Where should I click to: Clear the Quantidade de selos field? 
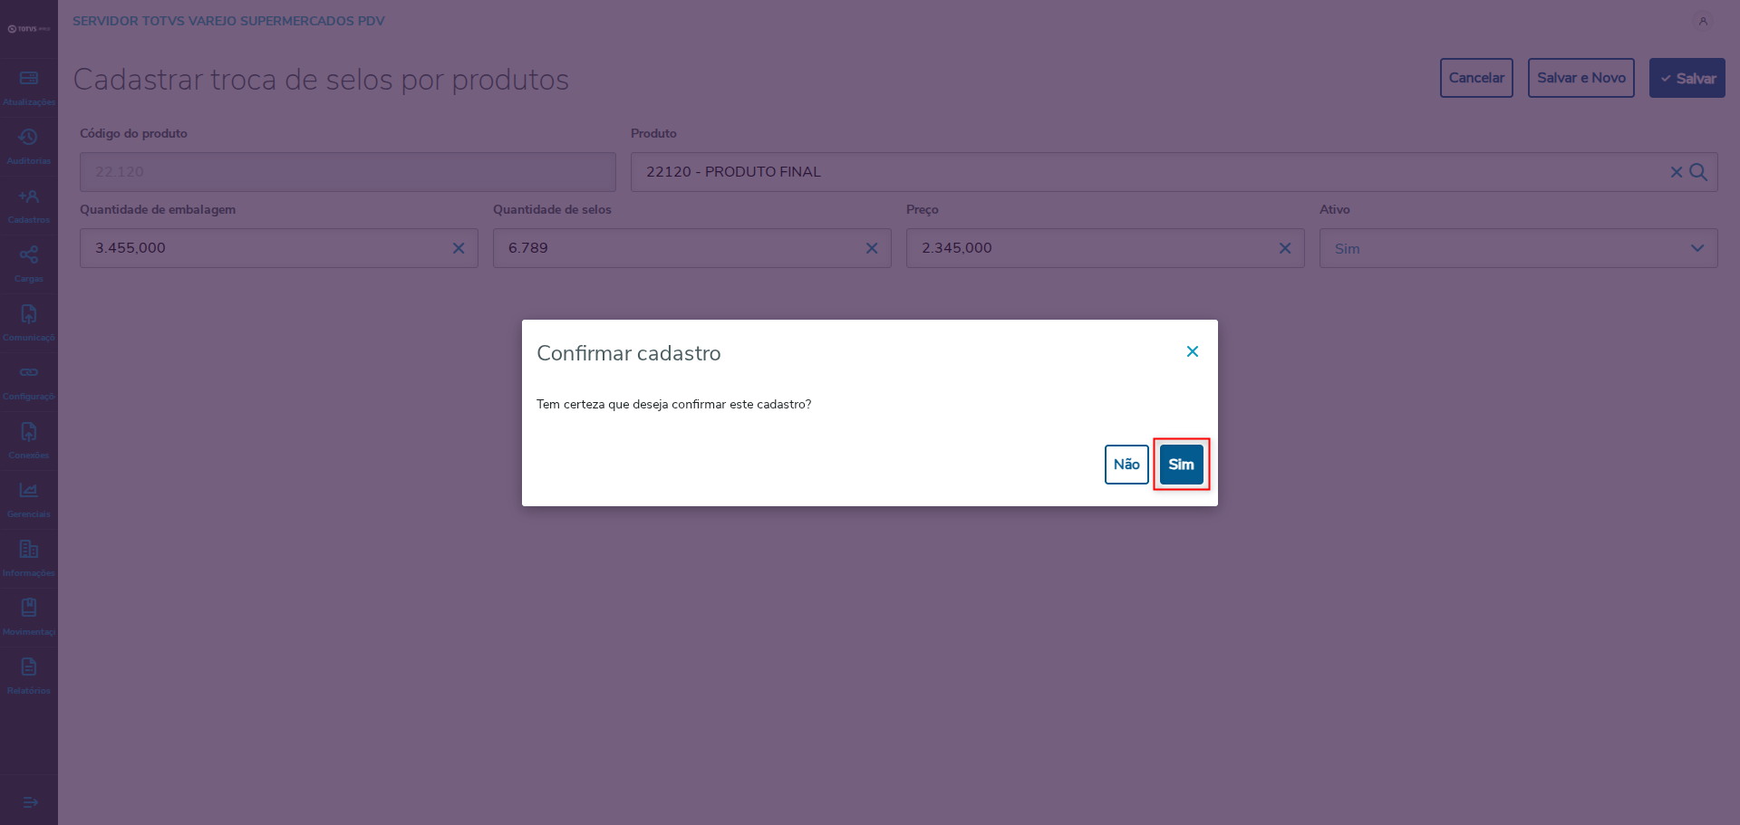point(872,248)
